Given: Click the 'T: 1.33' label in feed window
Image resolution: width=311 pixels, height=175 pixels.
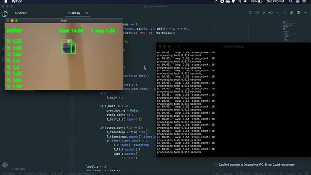Looking at the screenshot, I should (14, 41).
